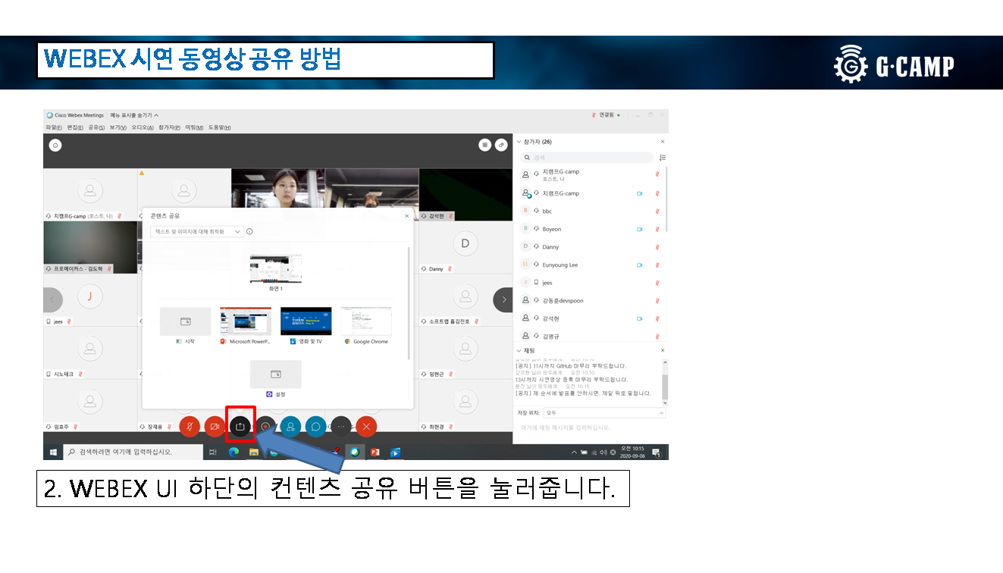This screenshot has height=573, width=1003.
Task: Close the participants panel
Action: coord(662,142)
